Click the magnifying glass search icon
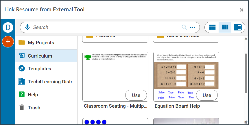The width and height of the screenshot is (249, 125). coord(184,27)
